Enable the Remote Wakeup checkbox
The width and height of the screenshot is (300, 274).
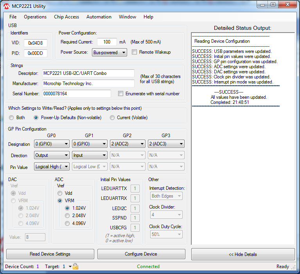pyautogui.click(x=135, y=52)
